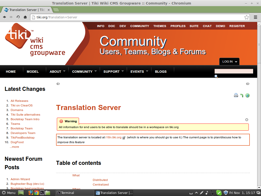Click the search magnifier icon
Viewport: 261px width, 196px height.
click(x=216, y=76)
